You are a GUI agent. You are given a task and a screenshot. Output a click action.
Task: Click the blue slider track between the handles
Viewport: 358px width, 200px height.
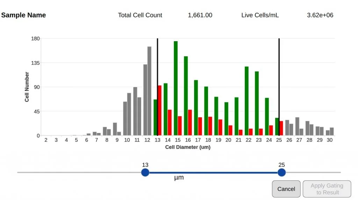213,172
